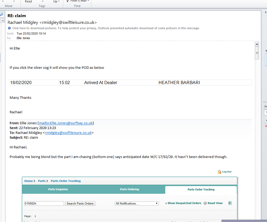Click the Show Despatched Orders label

[x=184, y=203]
